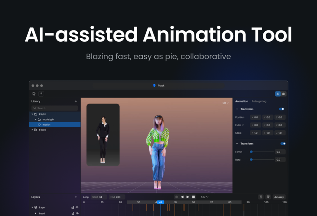
Task: Select the head row in Layers
Action: pyautogui.click(x=55, y=213)
